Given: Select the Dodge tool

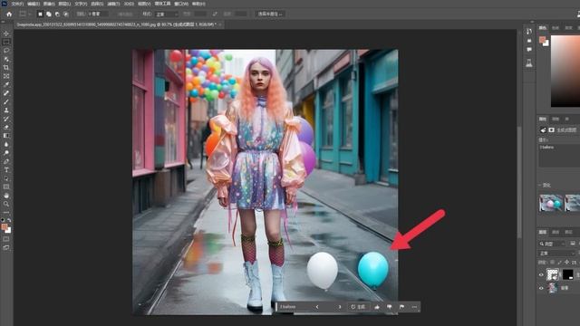Looking at the screenshot, I should (x=6, y=153).
